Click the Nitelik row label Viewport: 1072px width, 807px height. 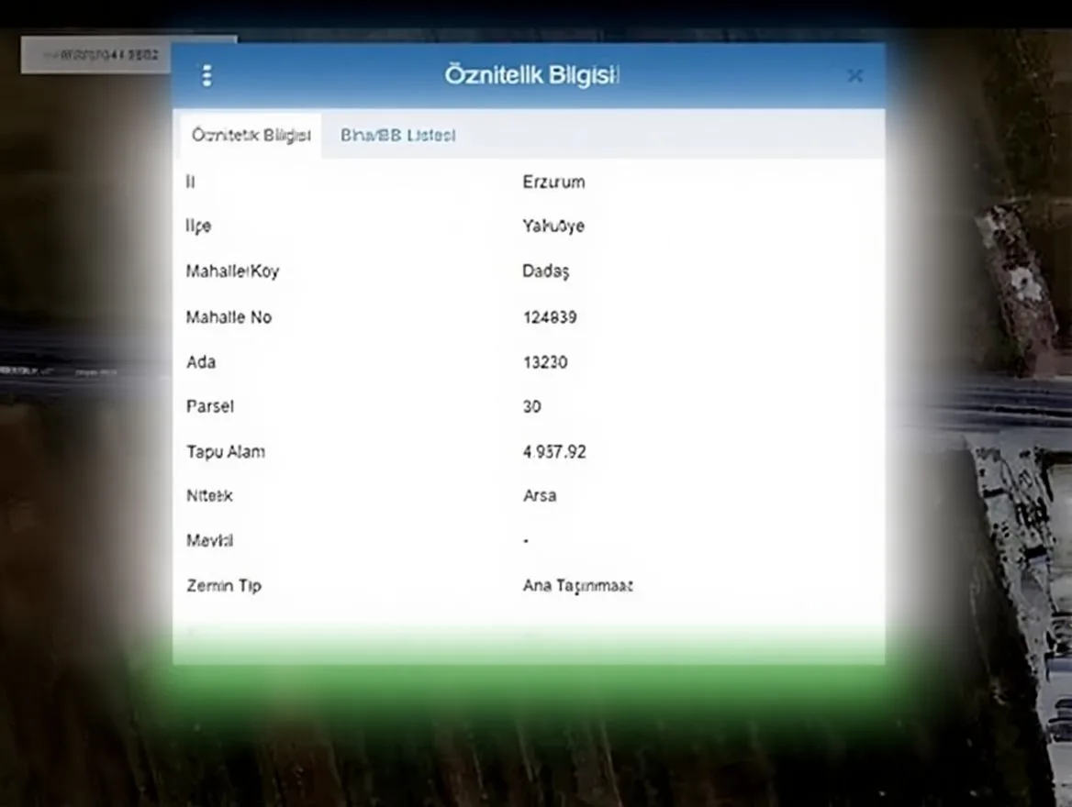(209, 495)
